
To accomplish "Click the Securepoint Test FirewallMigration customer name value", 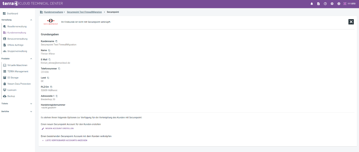I will (x=59, y=45).
